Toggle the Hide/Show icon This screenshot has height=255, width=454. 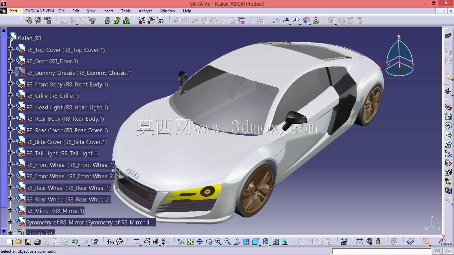[275, 242]
